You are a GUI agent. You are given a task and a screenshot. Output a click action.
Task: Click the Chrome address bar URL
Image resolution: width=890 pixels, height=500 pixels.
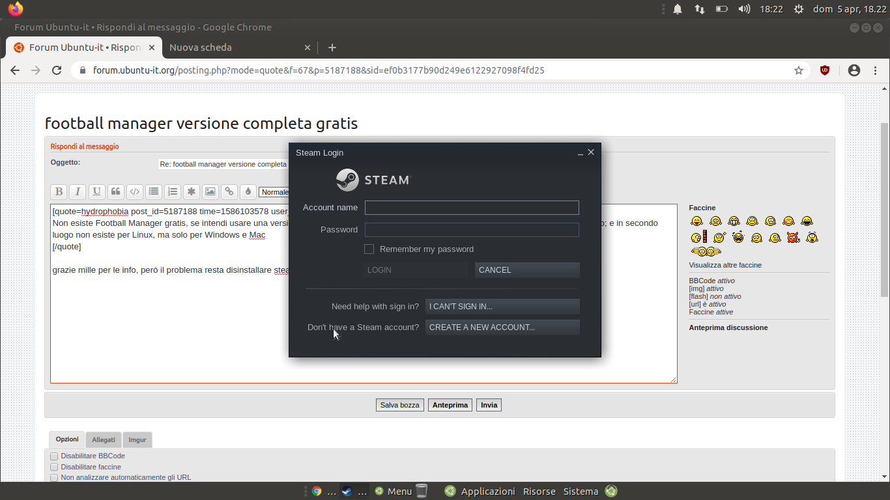pyautogui.click(x=319, y=70)
